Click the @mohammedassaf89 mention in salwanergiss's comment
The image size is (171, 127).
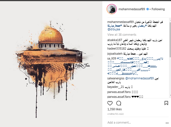(x=139, y=78)
